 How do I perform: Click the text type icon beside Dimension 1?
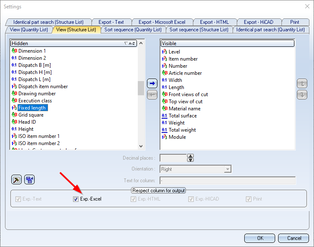[x=14, y=51]
